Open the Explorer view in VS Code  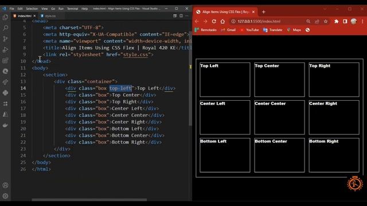coord(5,17)
